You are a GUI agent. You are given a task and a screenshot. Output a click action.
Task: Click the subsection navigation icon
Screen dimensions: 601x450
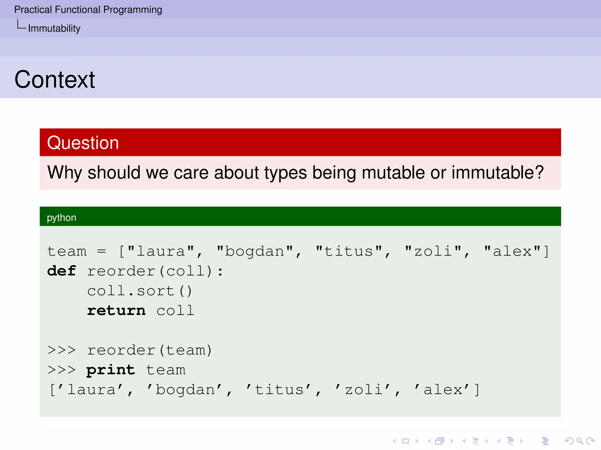tap(475, 441)
